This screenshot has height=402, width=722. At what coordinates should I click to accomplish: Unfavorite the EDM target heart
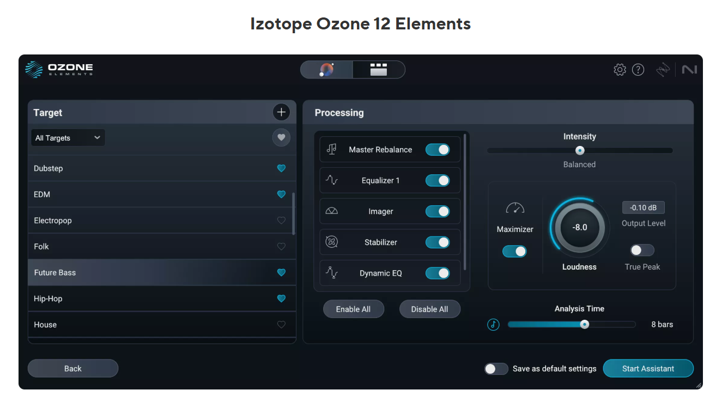coord(281,194)
